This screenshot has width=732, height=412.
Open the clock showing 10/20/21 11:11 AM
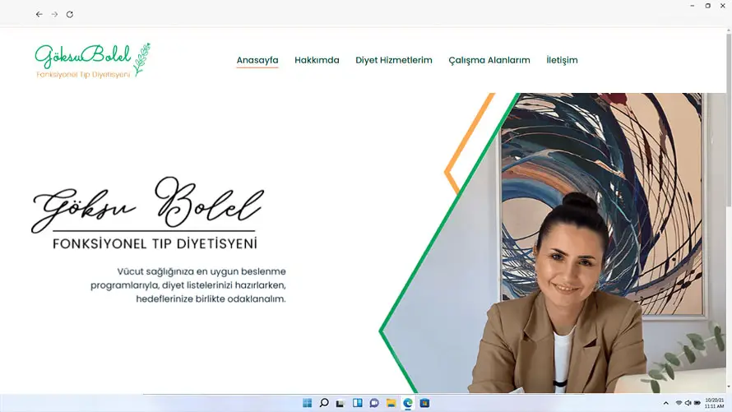click(x=714, y=403)
